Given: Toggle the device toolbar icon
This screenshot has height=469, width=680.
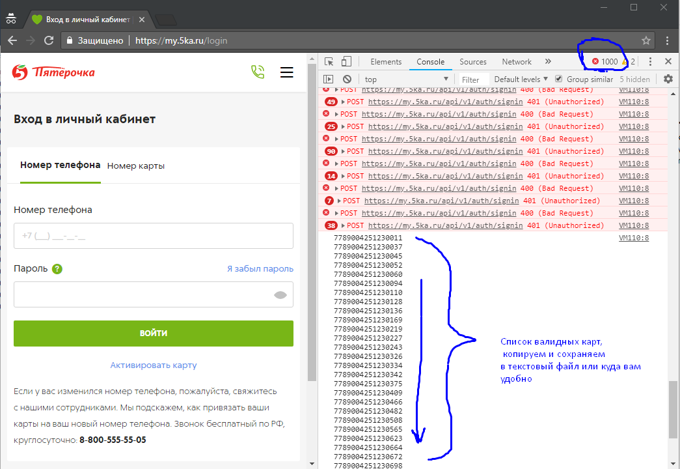Looking at the screenshot, I should click(x=346, y=62).
